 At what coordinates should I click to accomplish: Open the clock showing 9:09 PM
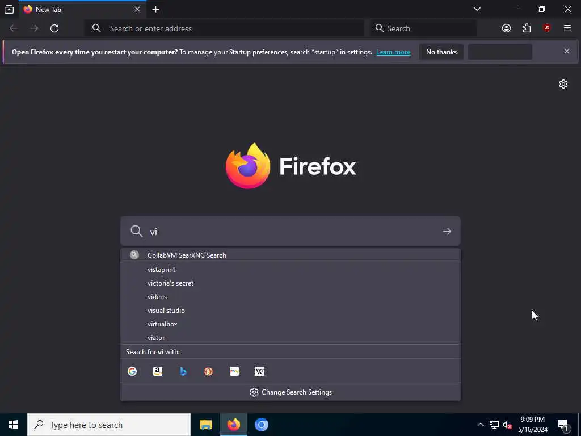532,425
